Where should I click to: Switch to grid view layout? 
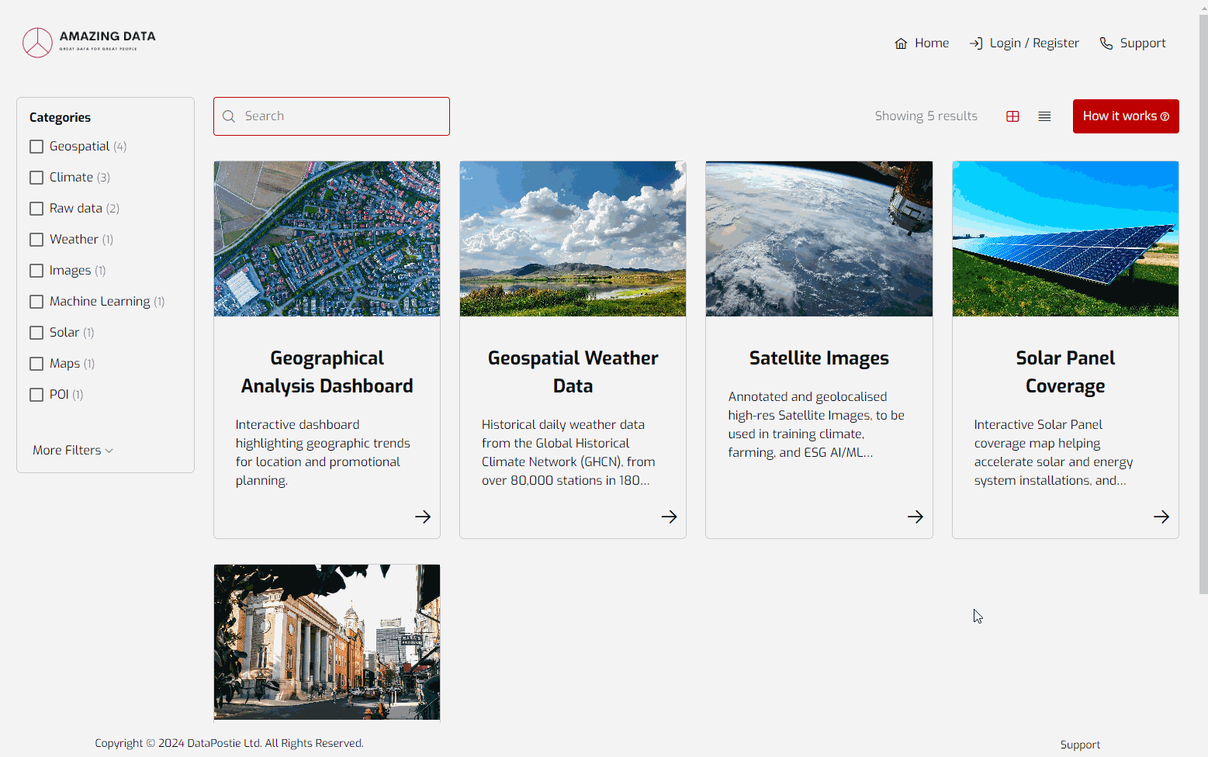point(1012,116)
